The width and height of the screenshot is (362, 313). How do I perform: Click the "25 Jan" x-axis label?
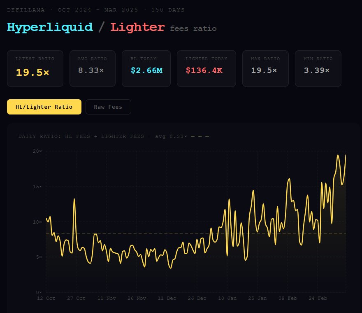pos(258,299)
